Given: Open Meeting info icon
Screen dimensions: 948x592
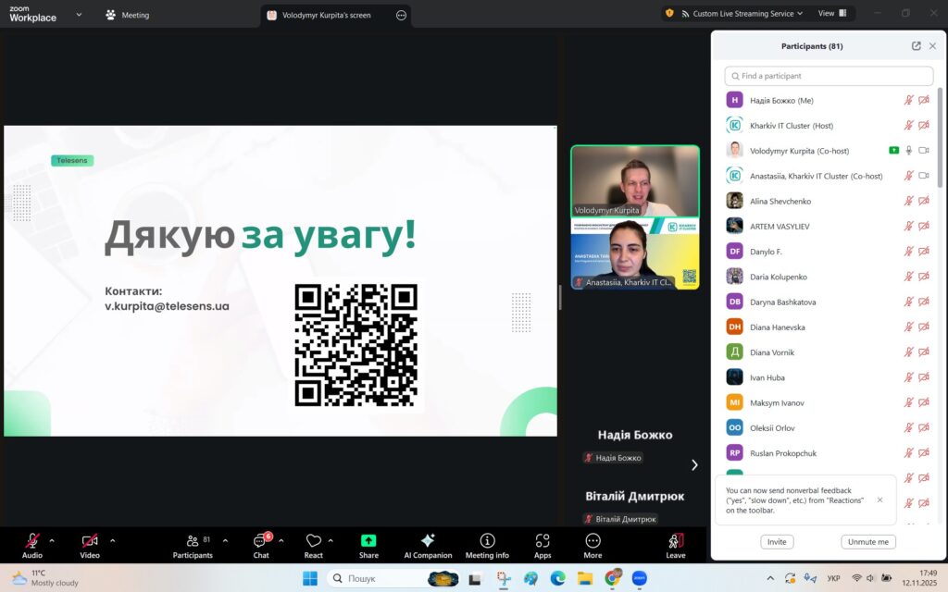Looking at the screenshot, I should coord(487,541).
